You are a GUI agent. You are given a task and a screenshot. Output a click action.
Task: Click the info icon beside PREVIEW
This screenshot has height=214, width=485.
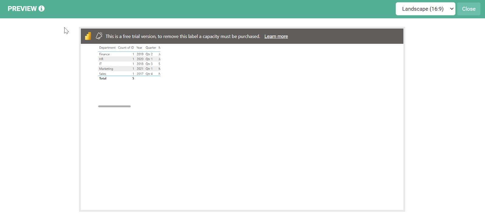point(42,9)
